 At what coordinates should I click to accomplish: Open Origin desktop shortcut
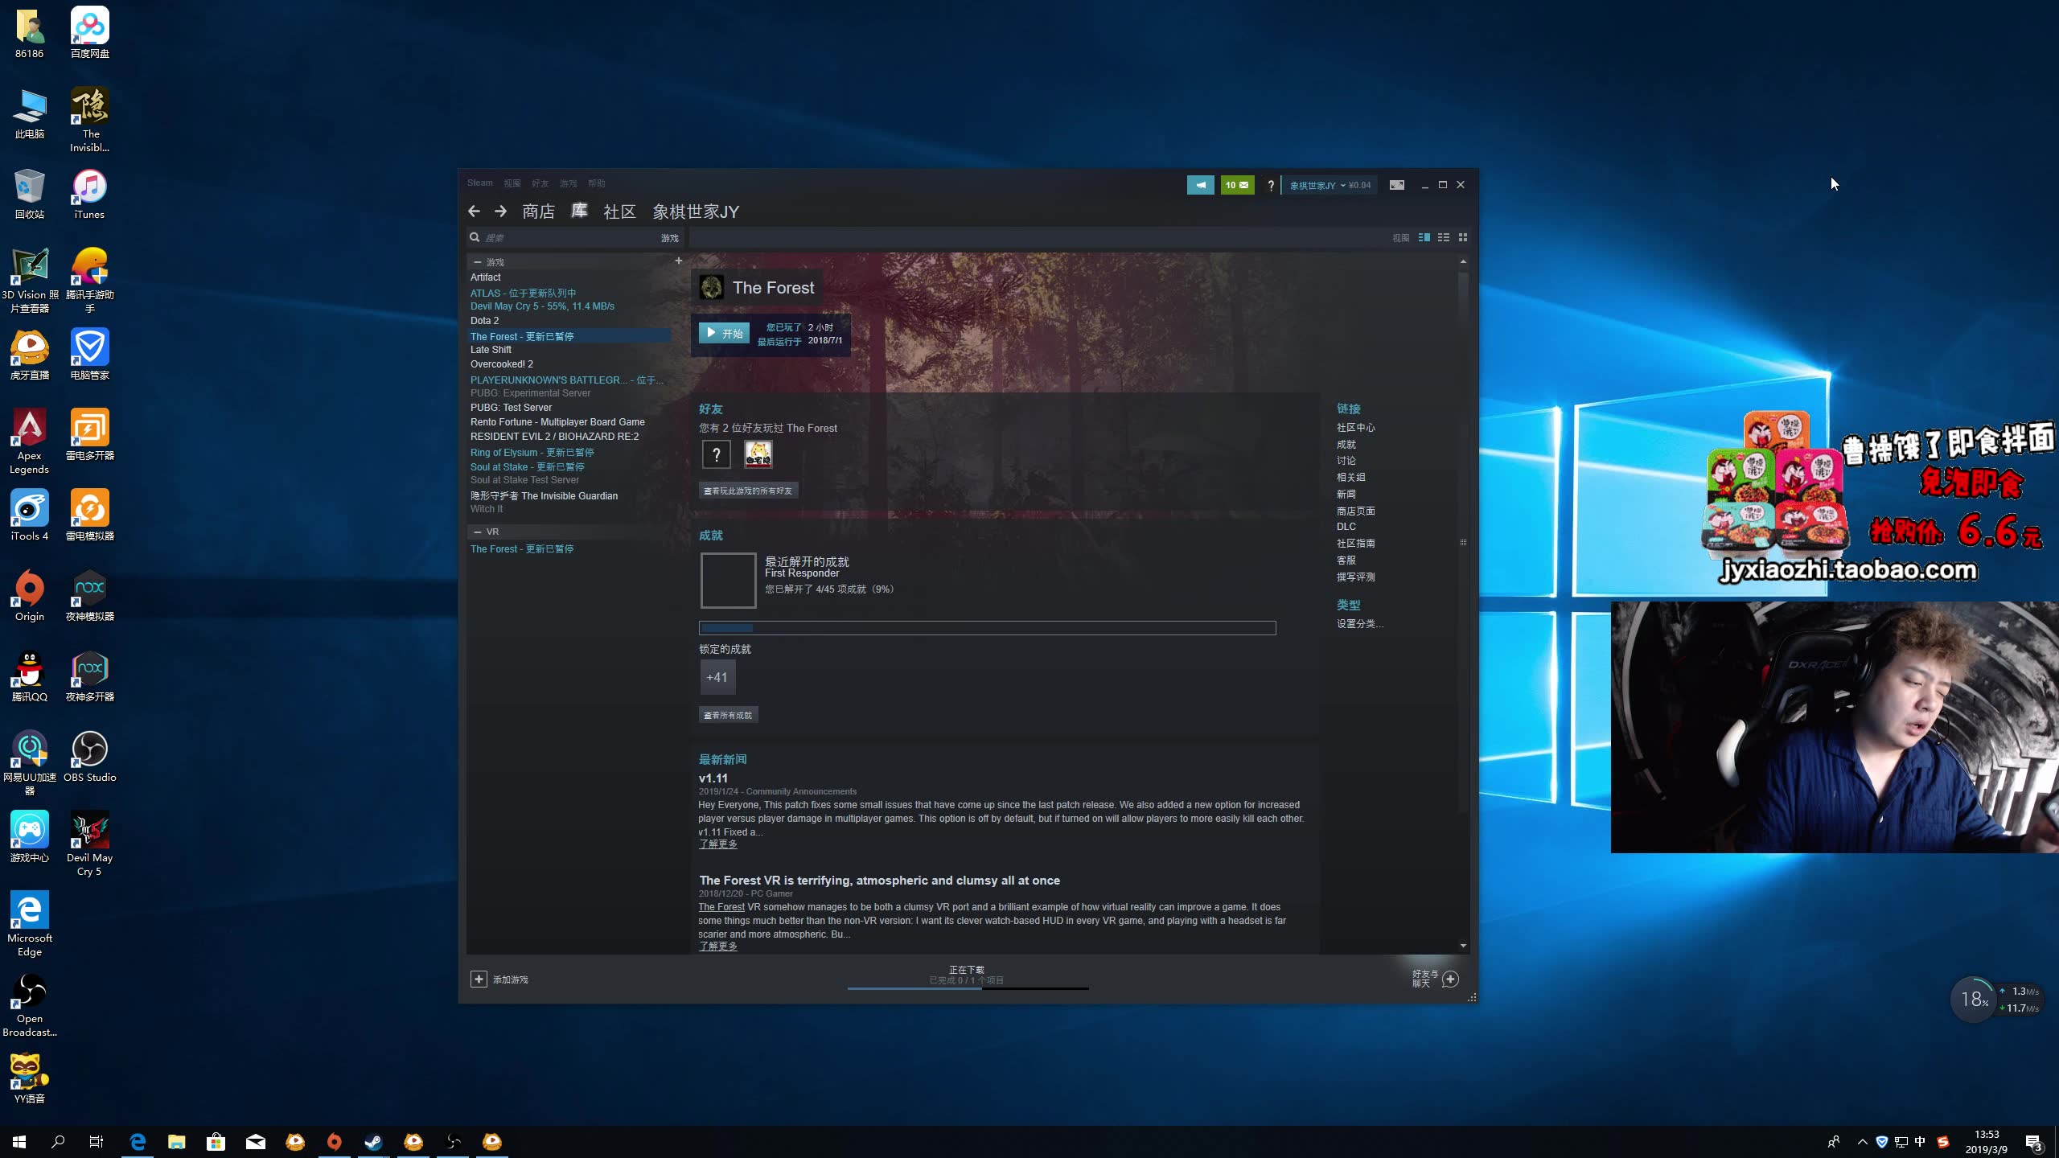click(x=30, y=595)
